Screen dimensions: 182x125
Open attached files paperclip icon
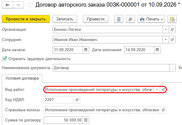[x=131, y=19]
